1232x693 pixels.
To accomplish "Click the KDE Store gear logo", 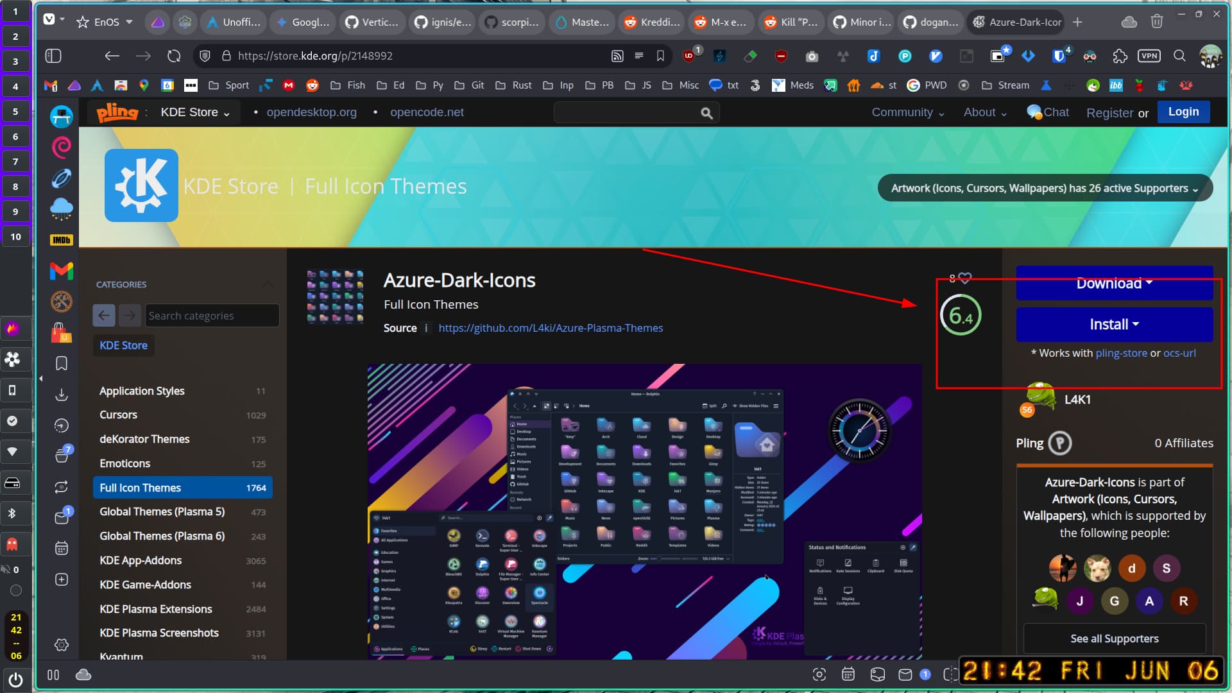I will click(141, 185).
